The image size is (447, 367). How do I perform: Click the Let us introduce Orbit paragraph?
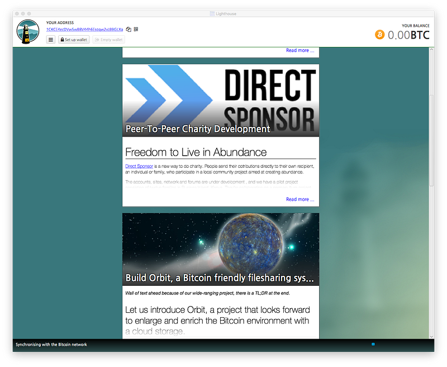(217, 321)
